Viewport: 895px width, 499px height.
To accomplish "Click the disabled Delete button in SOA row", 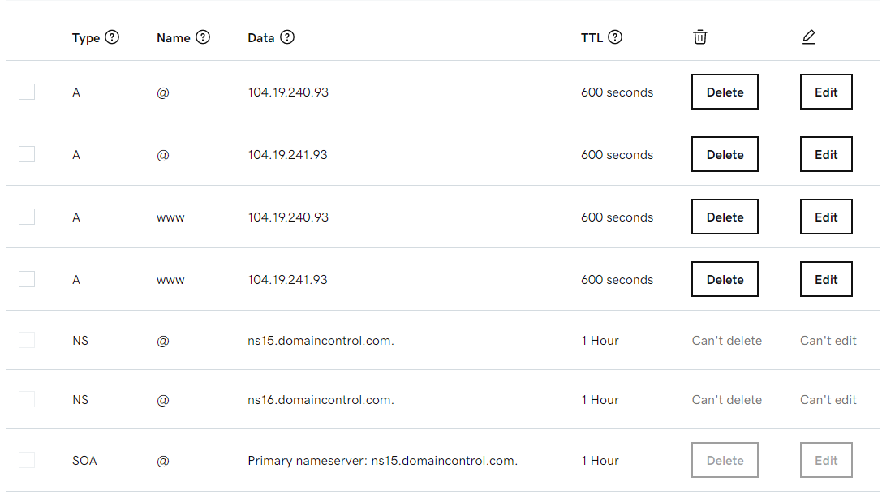I will pos(725,460).
